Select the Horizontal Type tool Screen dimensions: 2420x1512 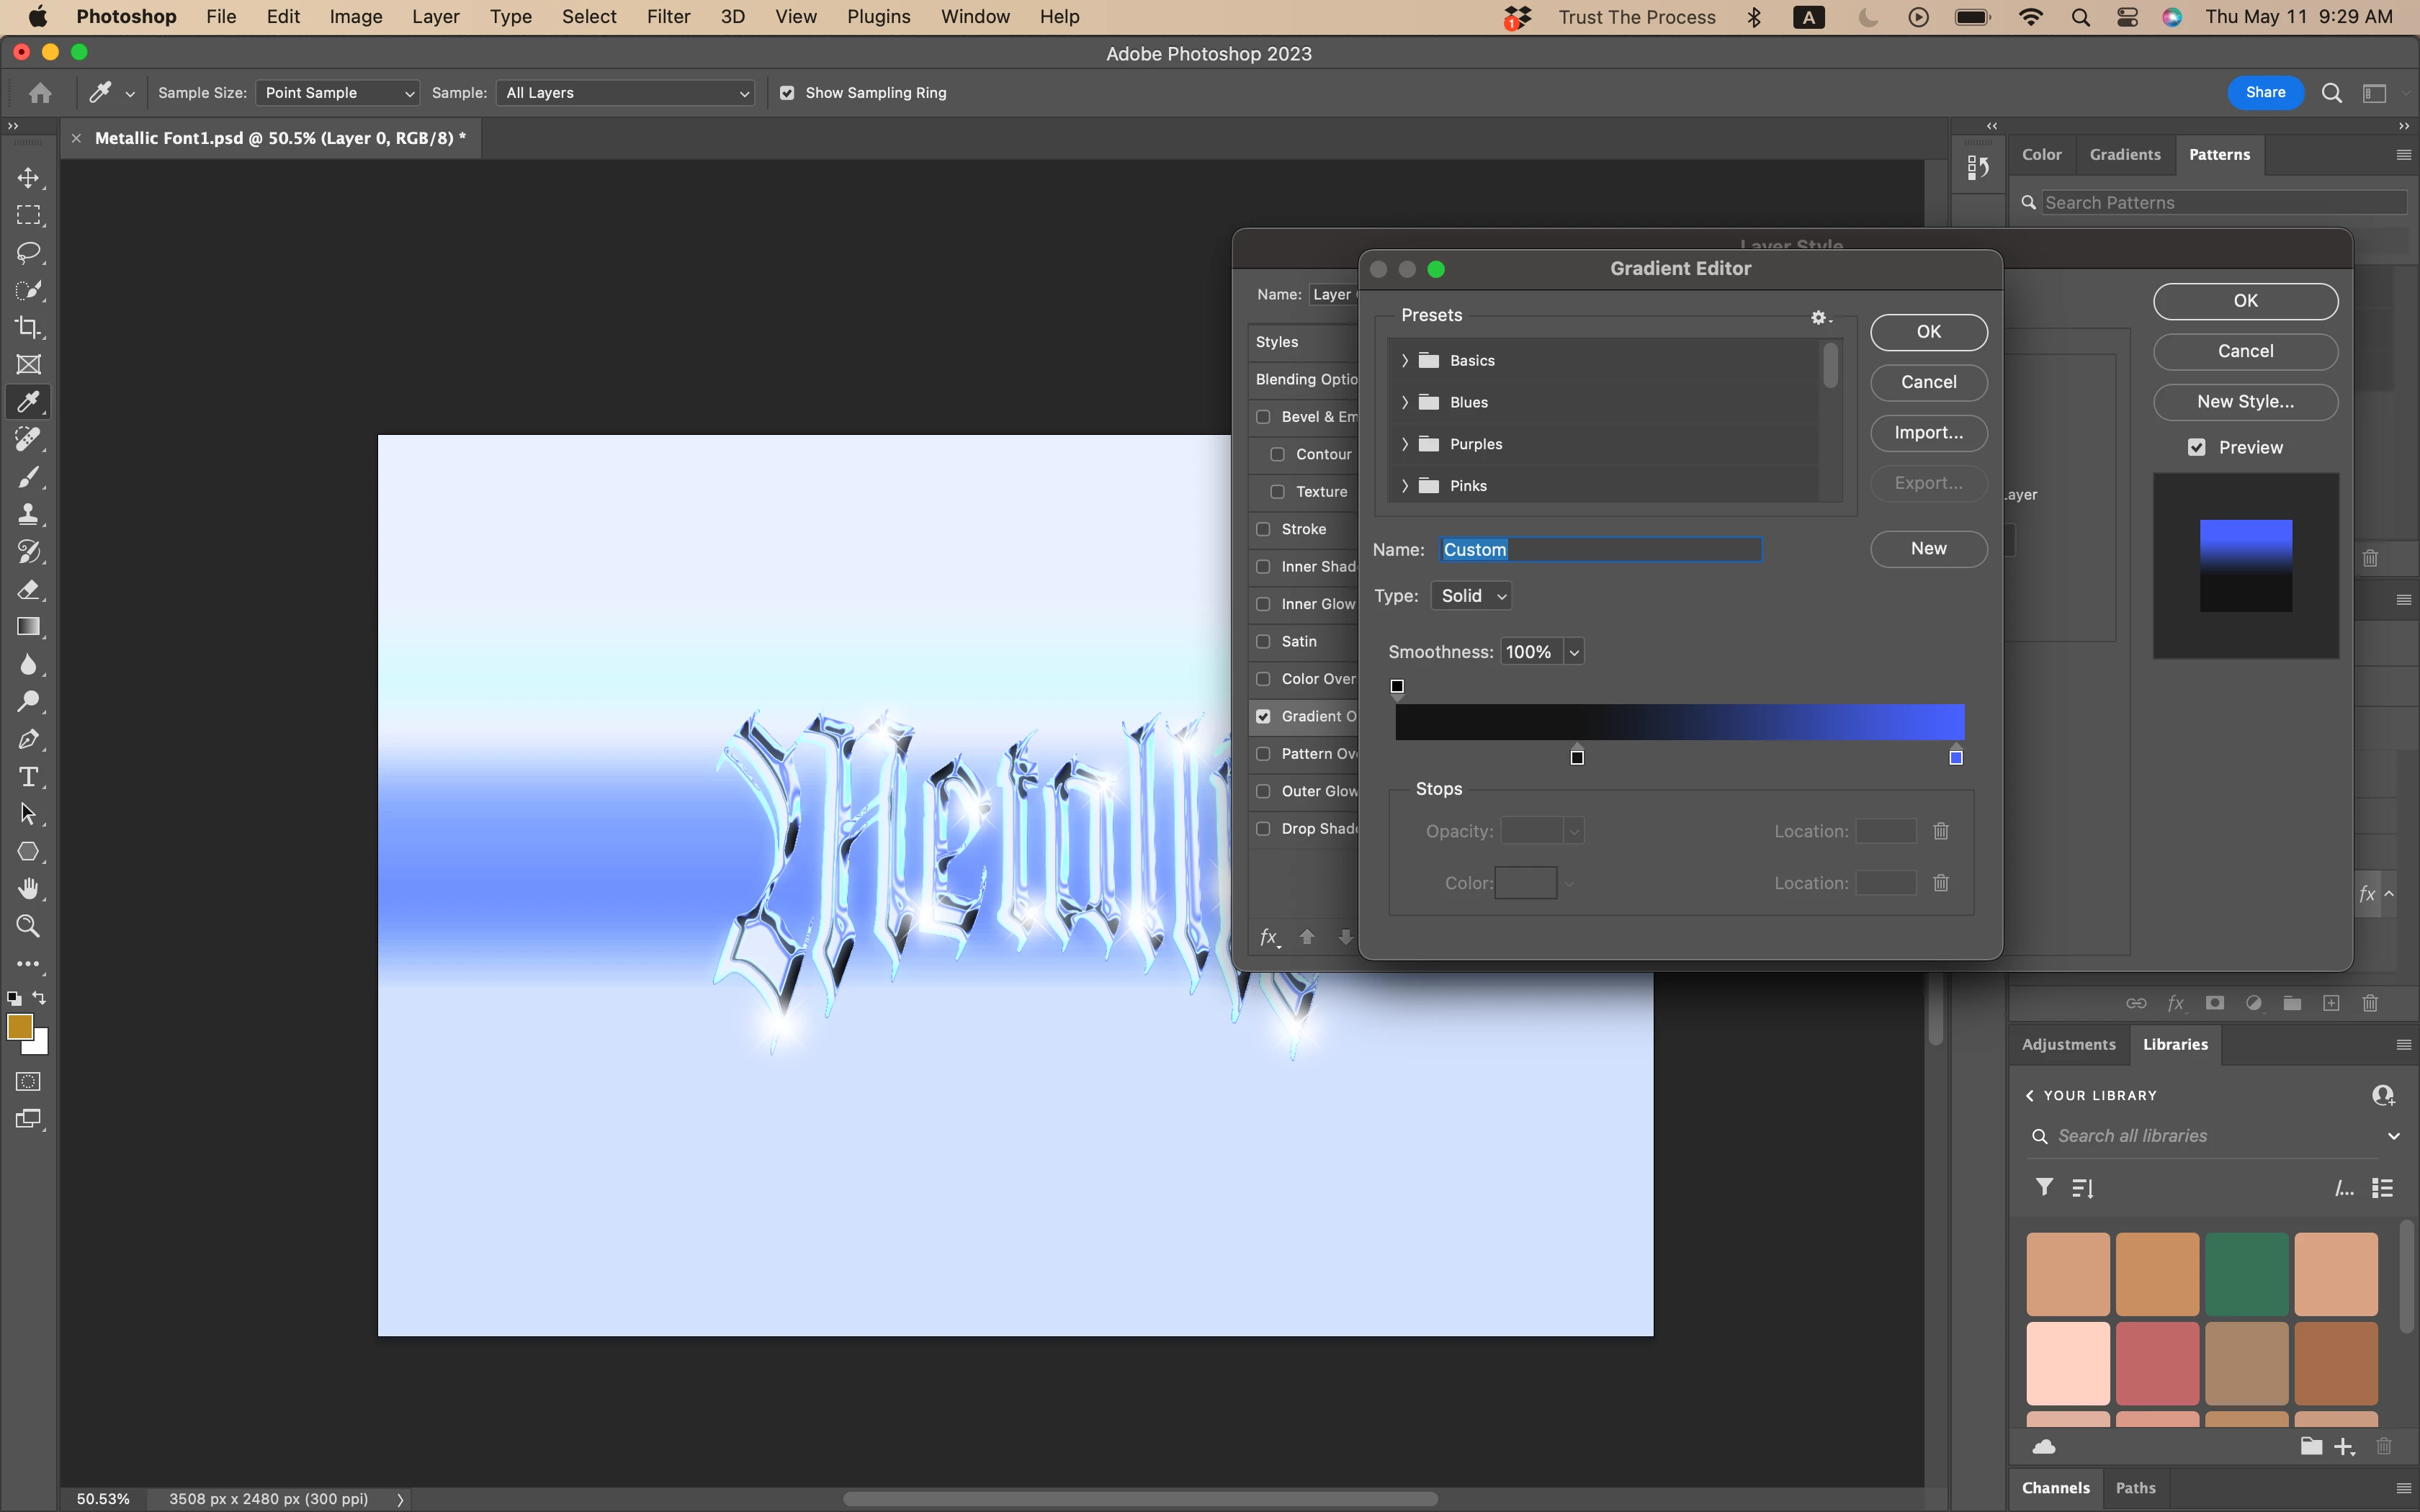(x=28, y=777)
